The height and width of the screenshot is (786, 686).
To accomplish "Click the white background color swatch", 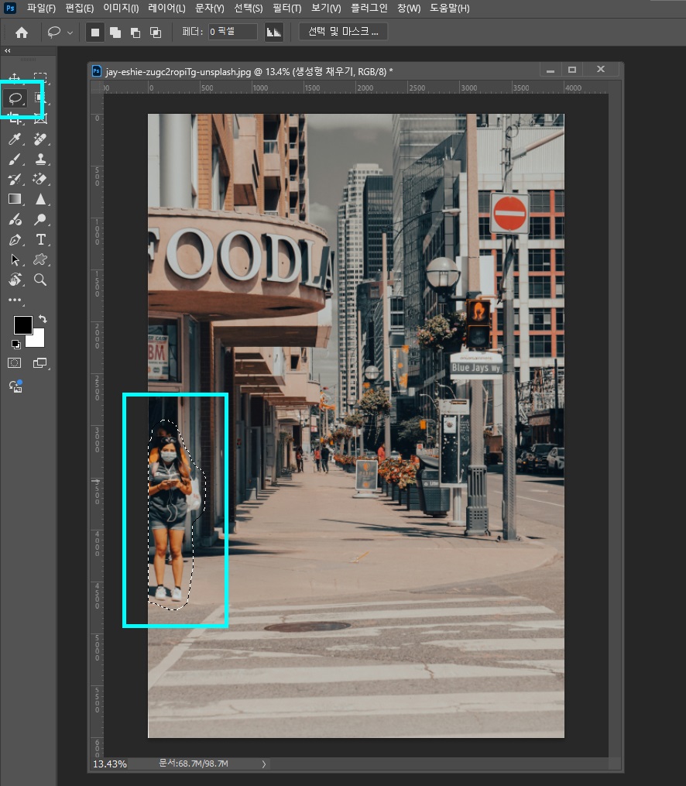I will click(x=38, y=339).
